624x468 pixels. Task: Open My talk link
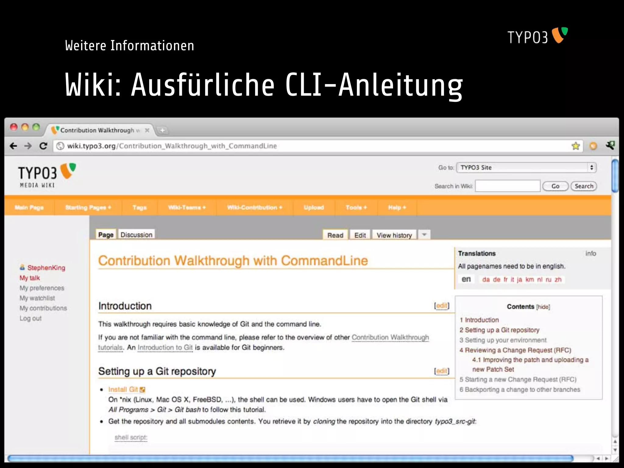pos(30,278)
